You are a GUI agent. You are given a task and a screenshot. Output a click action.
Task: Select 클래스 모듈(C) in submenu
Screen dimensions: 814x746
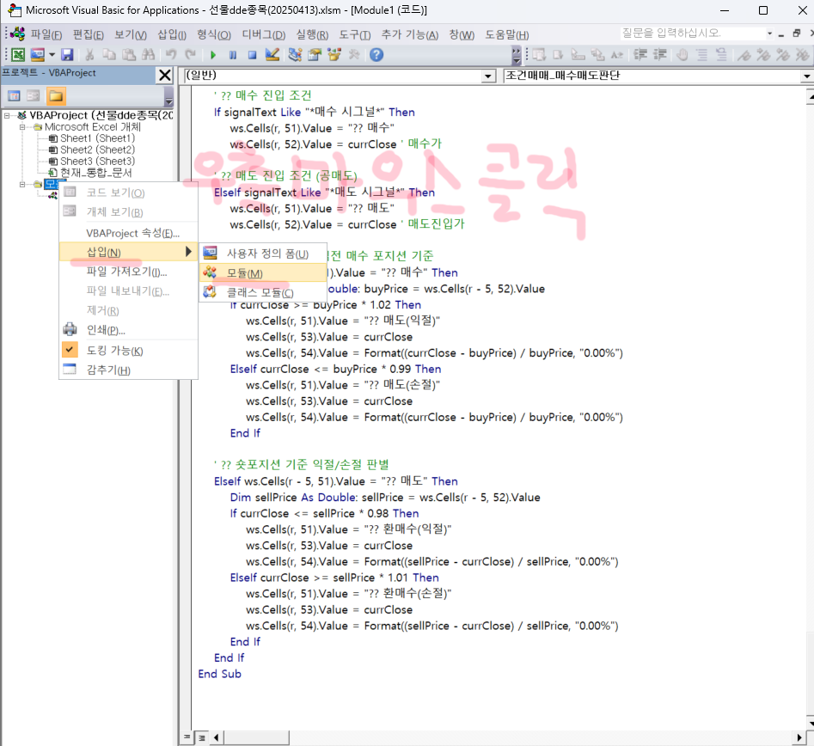(x=263, y=292)
